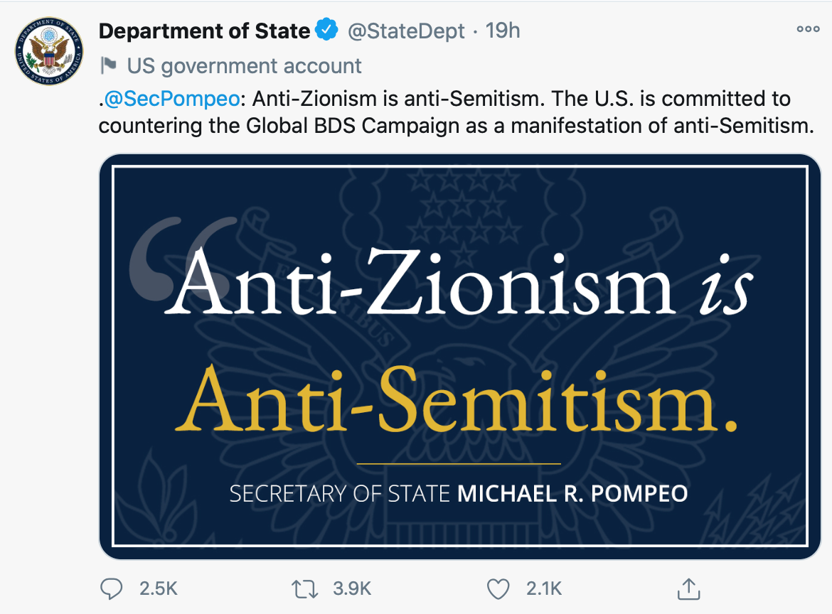Retweet using the retweet arrows icon
The image size is (832, 614).
point(306,588)
